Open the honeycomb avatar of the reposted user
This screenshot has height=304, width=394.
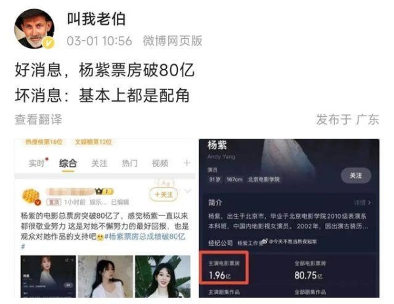(31, 196)
